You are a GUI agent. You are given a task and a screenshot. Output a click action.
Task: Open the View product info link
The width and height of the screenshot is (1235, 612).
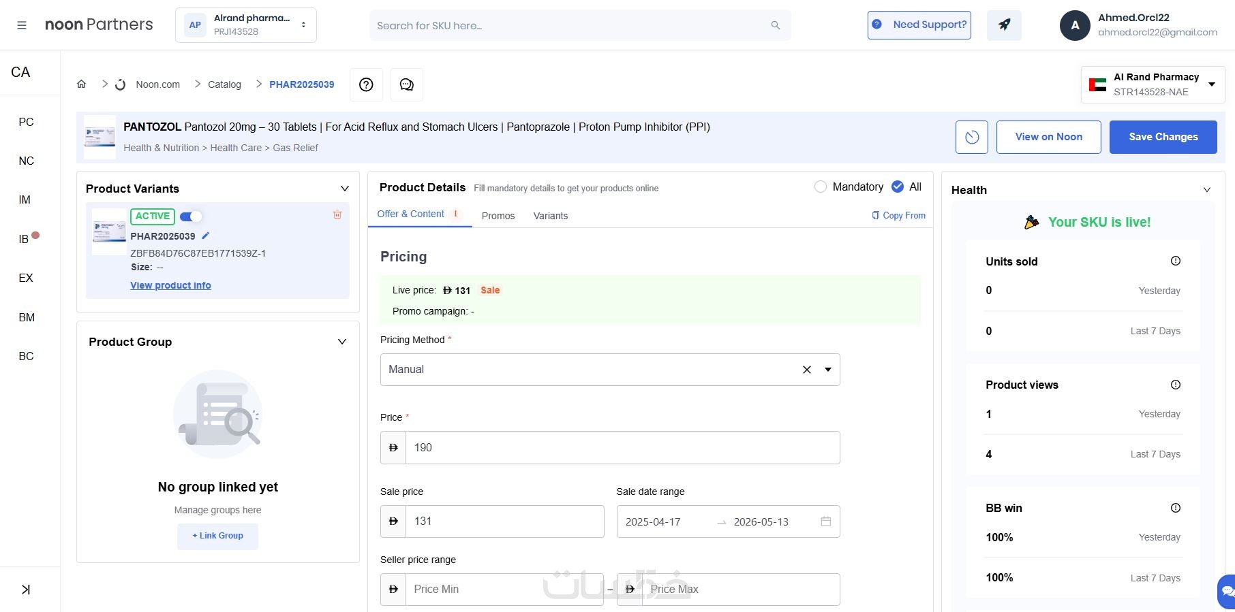tap(170, 285)
